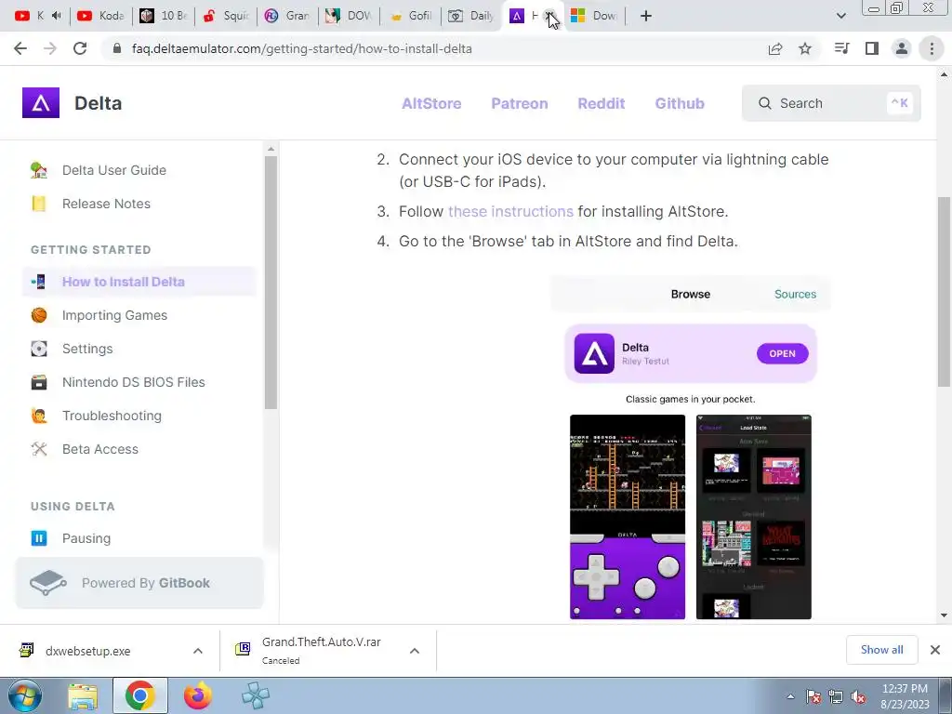The height and width of the screenshot is (714, 952).
Task: Open the Pausing page
Action: point(86,538)
